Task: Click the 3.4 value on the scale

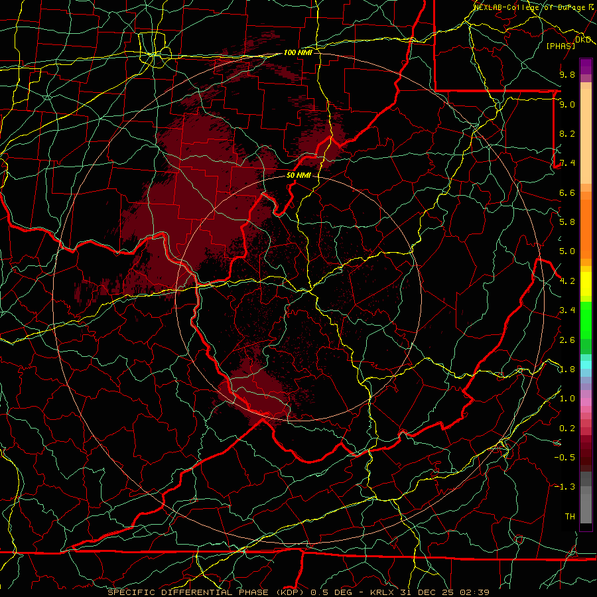Action: coord(567,310)
